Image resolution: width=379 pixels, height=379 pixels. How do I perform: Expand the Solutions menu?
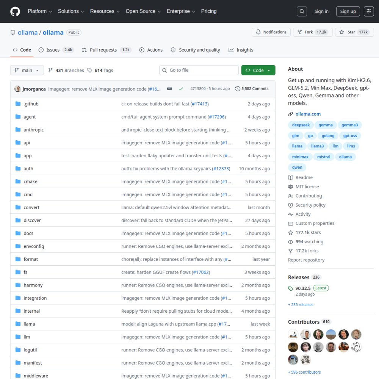click(71, 11)
